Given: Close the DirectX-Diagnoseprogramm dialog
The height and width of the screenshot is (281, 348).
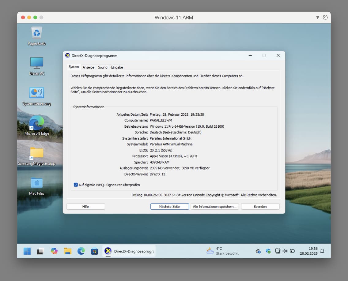Looking at the screenshot, I should point(278,55).
